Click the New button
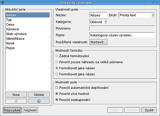 click(16, 95)
